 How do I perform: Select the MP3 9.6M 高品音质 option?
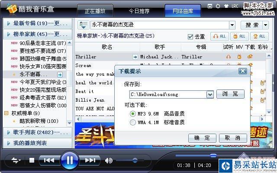pos(133,114)
